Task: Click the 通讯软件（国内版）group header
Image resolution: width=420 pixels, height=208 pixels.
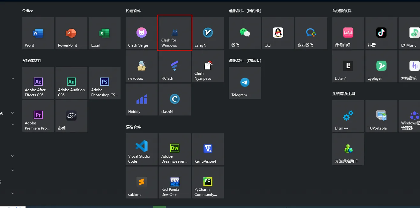Action: pyautogui.click(x=245, y=11)
